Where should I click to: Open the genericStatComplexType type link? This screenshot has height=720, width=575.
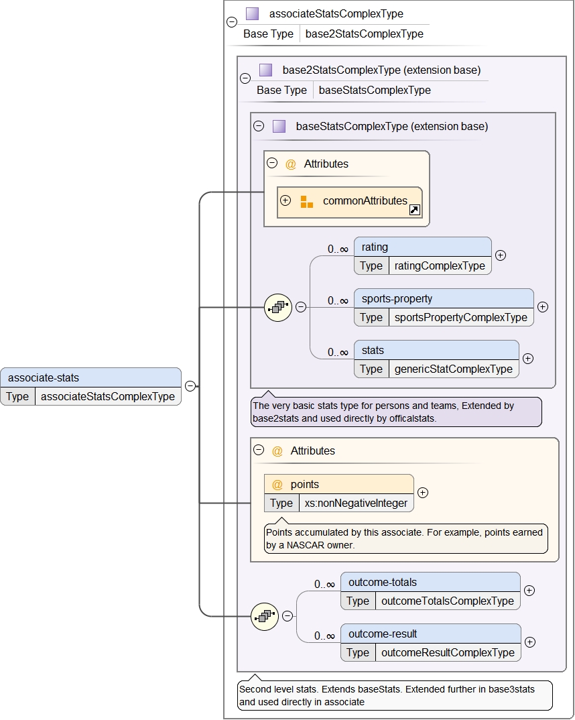click(x=454, y=369)
